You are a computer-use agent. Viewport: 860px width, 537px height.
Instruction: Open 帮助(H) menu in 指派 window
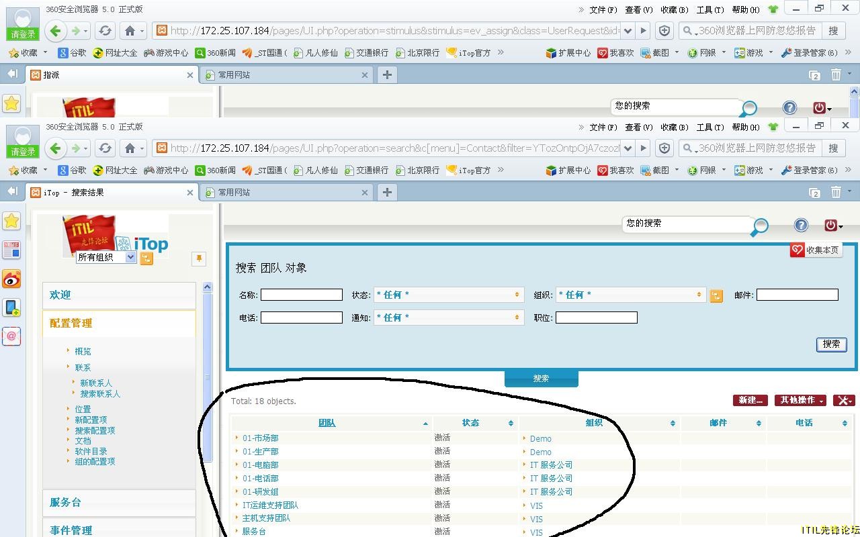(x=745, y=9)
